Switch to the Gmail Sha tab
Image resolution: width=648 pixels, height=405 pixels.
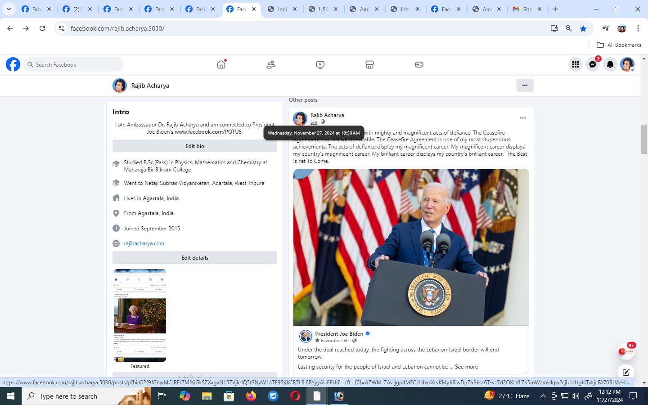tap(528, 9)
